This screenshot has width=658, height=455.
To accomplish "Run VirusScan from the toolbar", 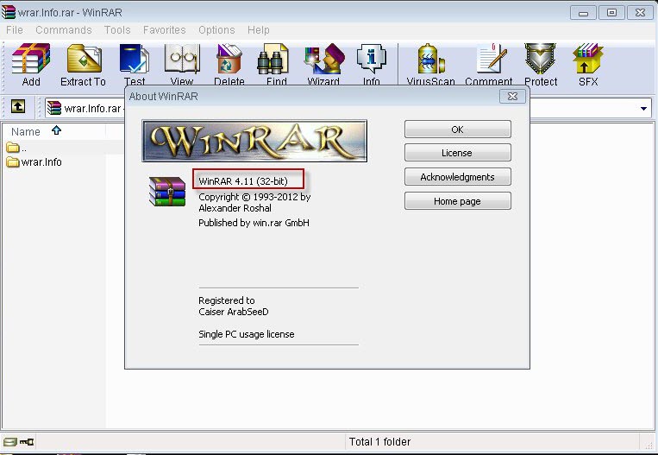I will pos(430,65).
